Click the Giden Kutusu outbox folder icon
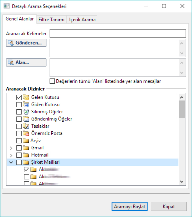The height and width of the screenshot is (217, 192). (26, 104)
